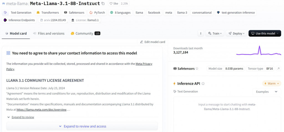
Task: Open the 8 languages tag
Action: pyautogui.click(x=120, y=12)
